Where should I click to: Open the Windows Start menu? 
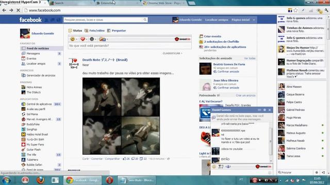point(6,180)
